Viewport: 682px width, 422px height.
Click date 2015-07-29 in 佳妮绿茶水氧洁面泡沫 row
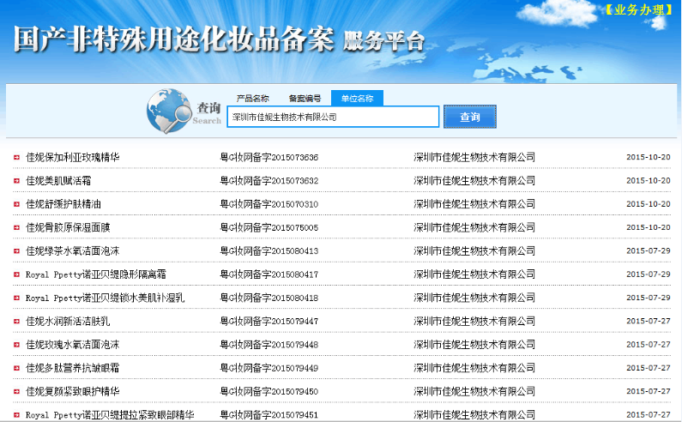[648, 251]
